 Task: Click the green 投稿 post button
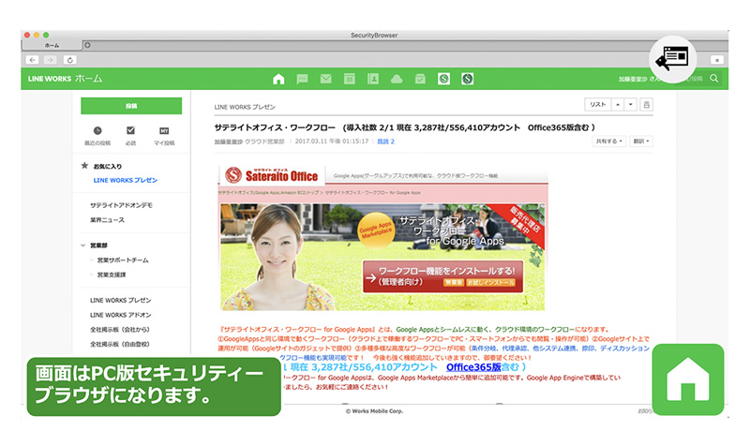coord(131,106)
